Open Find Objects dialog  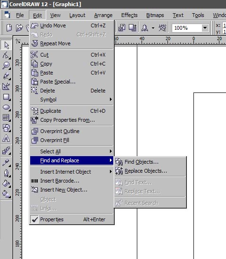(x=150, y=162)
